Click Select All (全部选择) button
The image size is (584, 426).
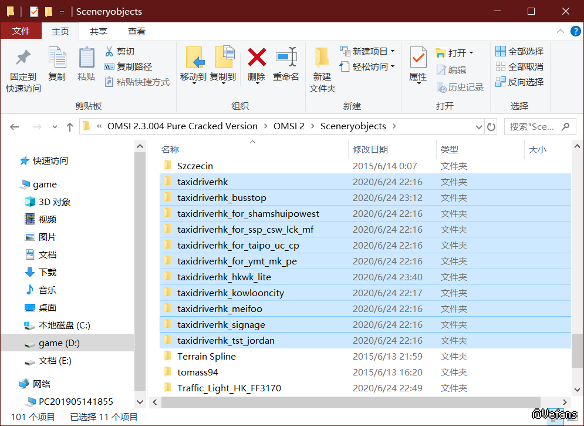(x=519, y=52)
